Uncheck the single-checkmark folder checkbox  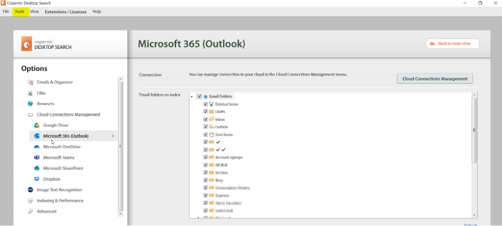(x=205, y=142)
